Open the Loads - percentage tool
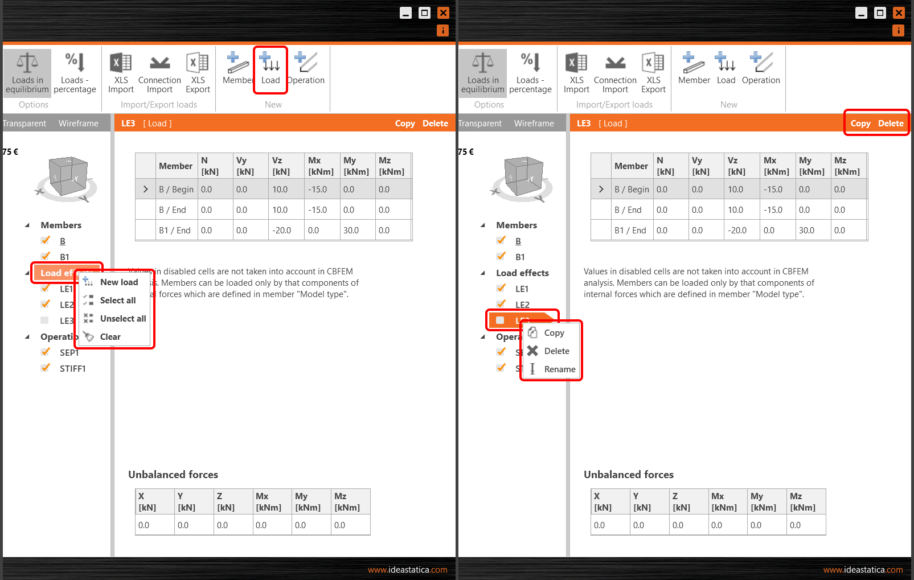The width and height of the screenshot is (914, 580). click(x=75, y=72)
